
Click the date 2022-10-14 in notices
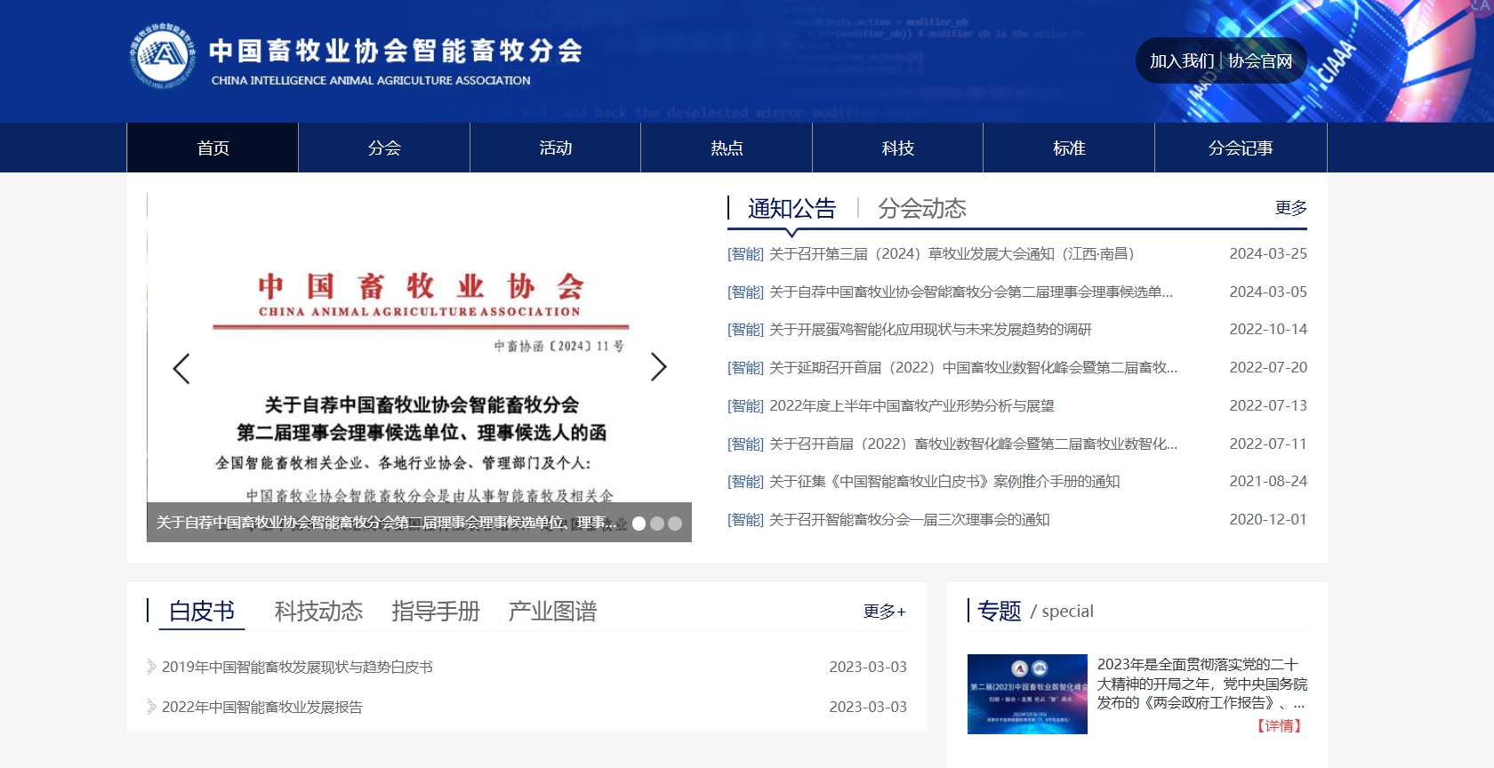(1268, 330)
